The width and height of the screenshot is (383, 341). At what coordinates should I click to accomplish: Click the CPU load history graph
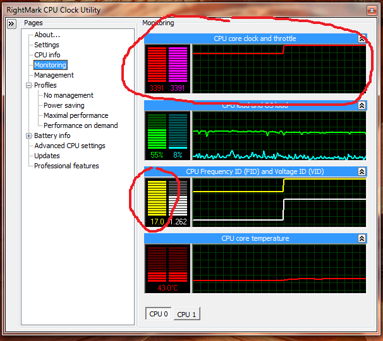(x=279, y=136)
